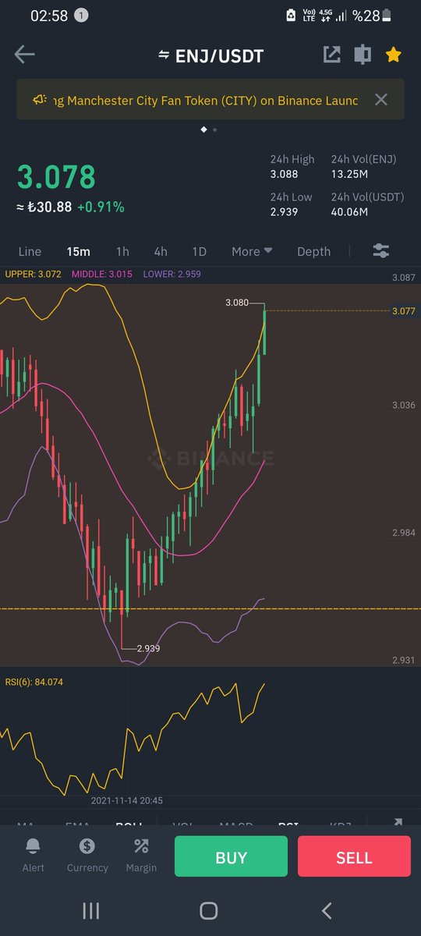Tap the last green candlestick on chart

pos(264,331)
